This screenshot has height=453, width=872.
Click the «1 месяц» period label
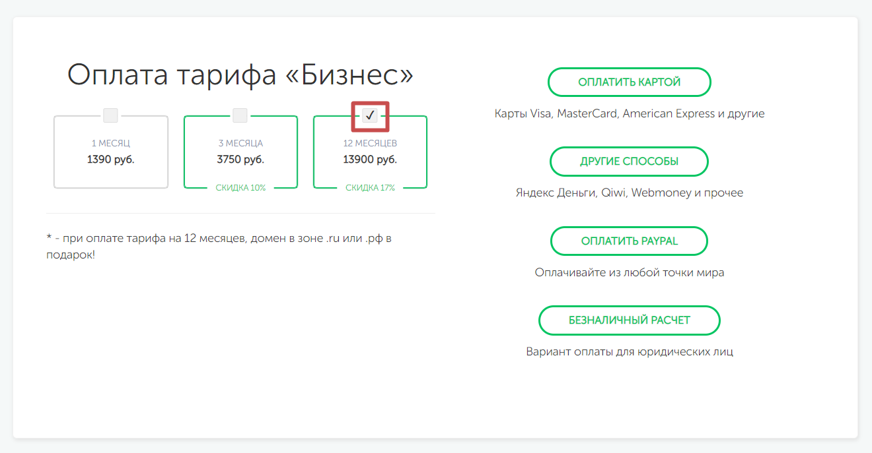[110, 143]
